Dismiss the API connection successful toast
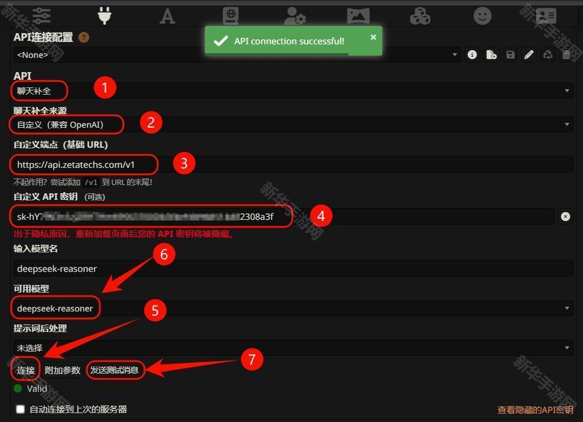Image resolution: width=583 pixels, height=422 pixels. click(373, 37)
